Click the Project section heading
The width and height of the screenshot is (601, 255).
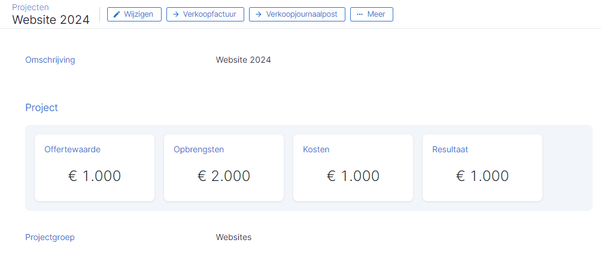pyautogui.click(x=41, y=108)
